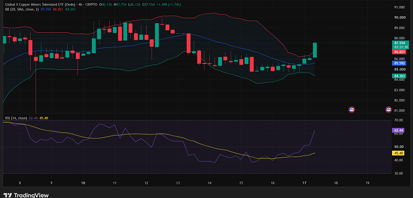Click date label 11 on time axis

(115, 183)
